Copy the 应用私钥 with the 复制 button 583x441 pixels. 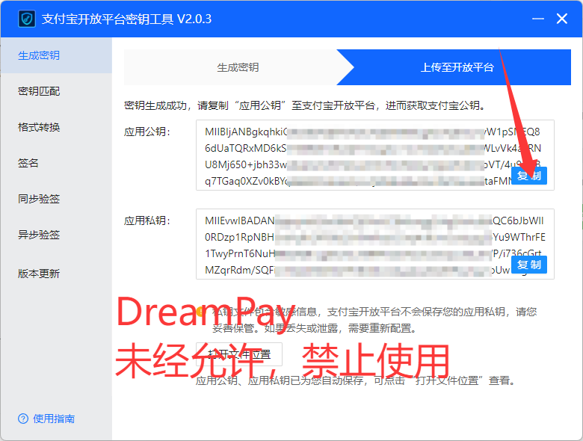click(x=529, y=265)
